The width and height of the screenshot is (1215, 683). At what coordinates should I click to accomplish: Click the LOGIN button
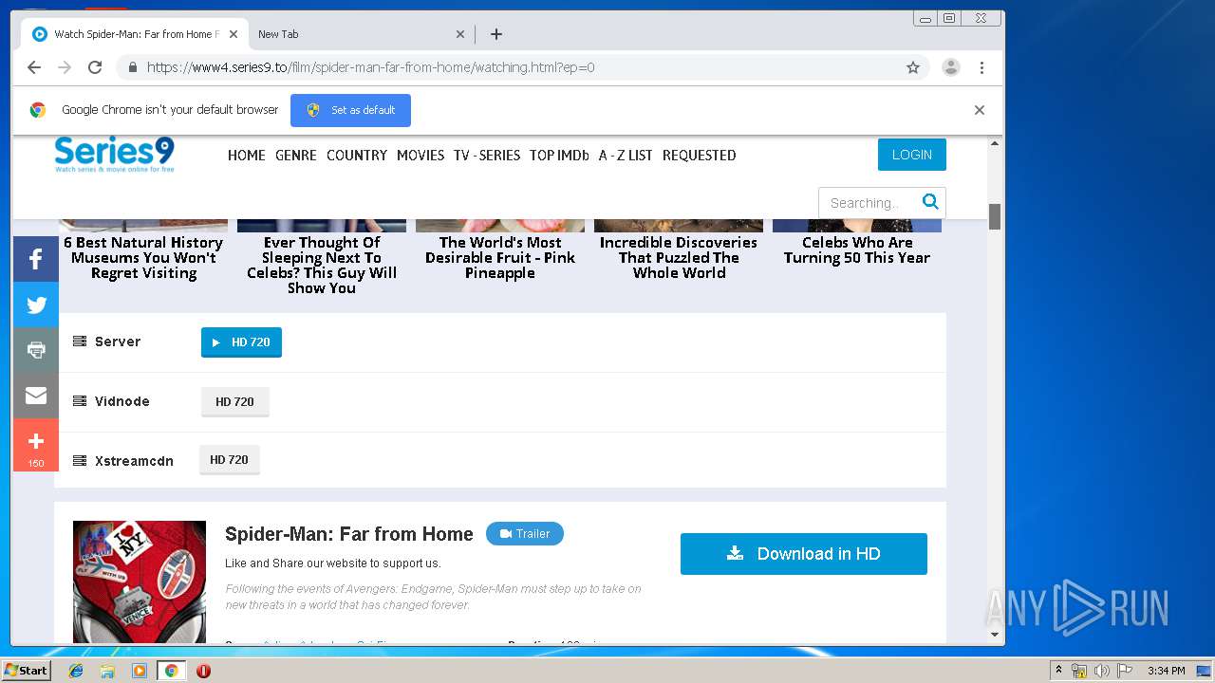[912, 155]
